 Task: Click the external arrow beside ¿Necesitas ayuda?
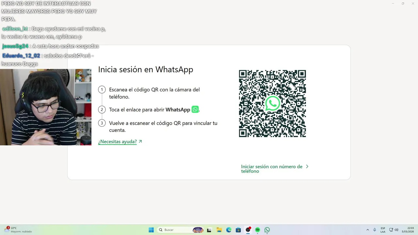tap(140, 142)
